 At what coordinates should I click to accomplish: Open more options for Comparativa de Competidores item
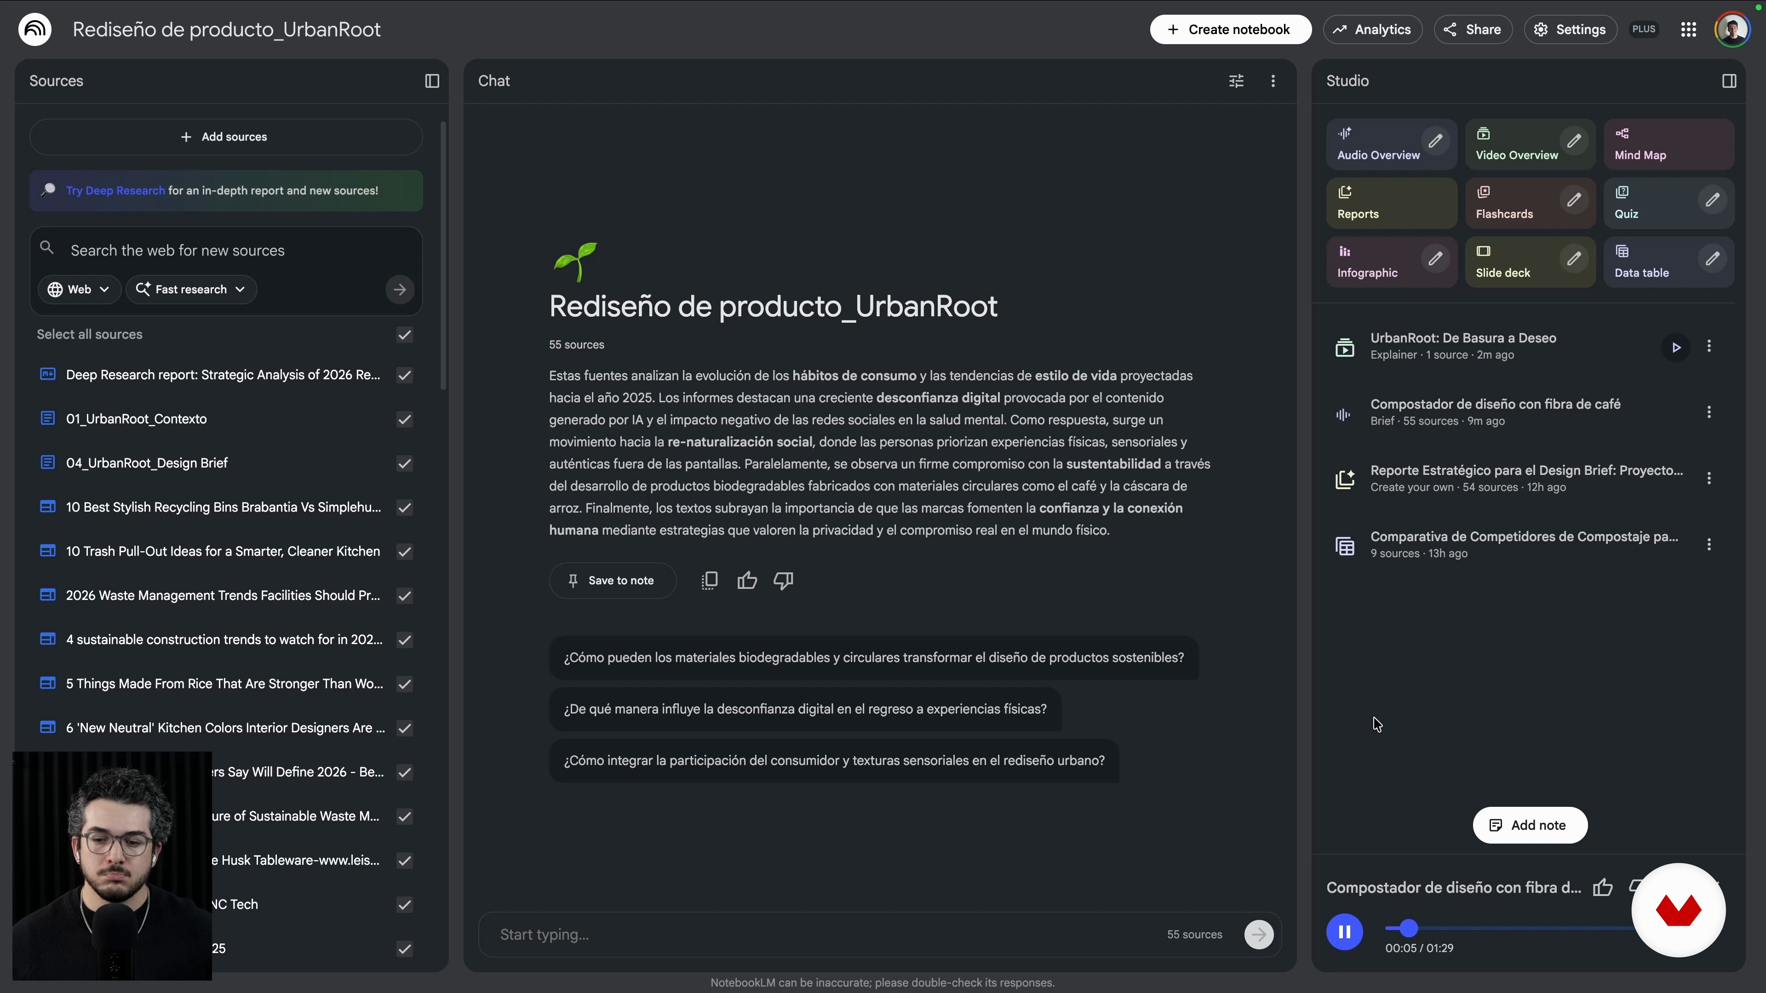1709,544
